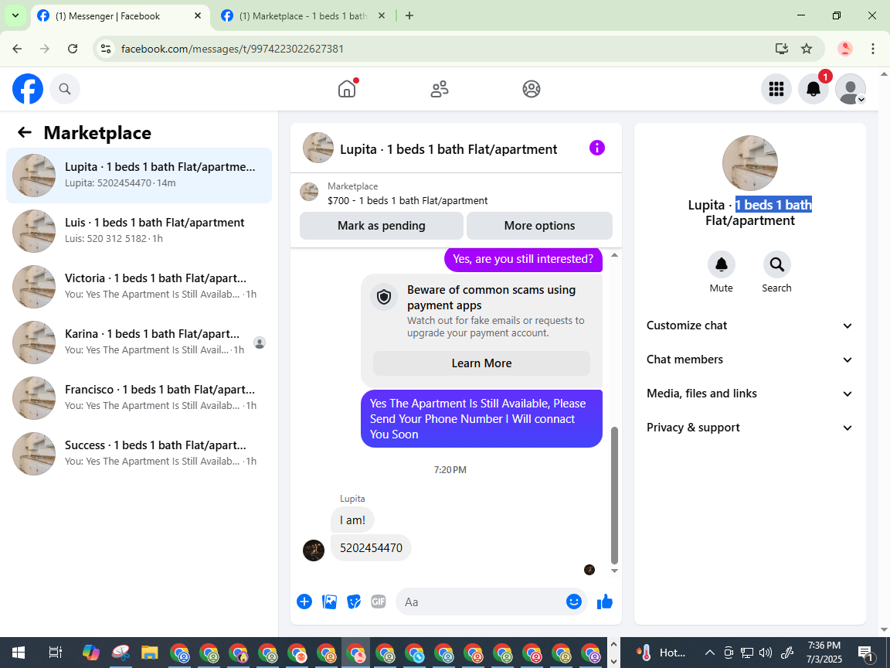Viewport: 890px width, 668px height.
Task: Open Luis conversation in the list
Action: (x=139, y=230)
